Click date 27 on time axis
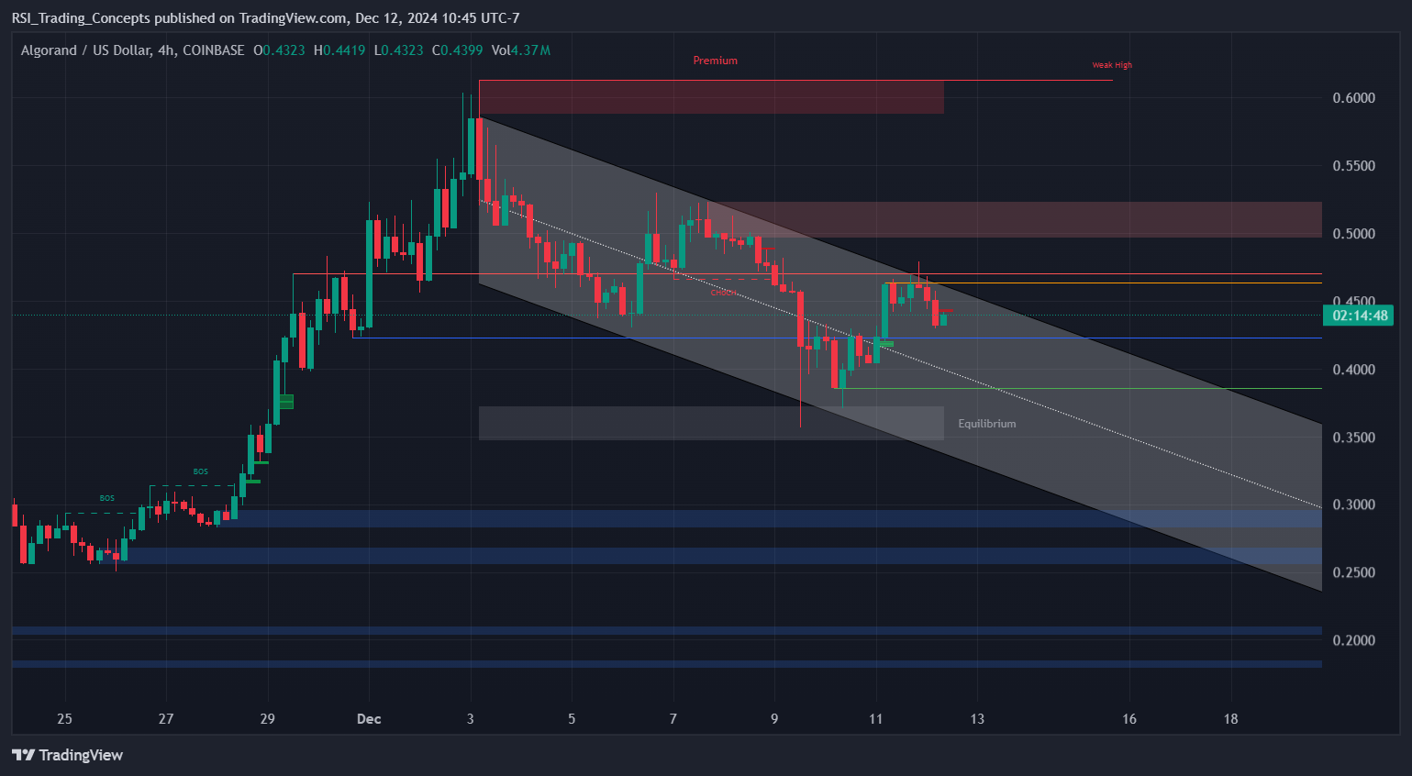Viewport: 1412px width, 776px height. (x=166, y=718)
